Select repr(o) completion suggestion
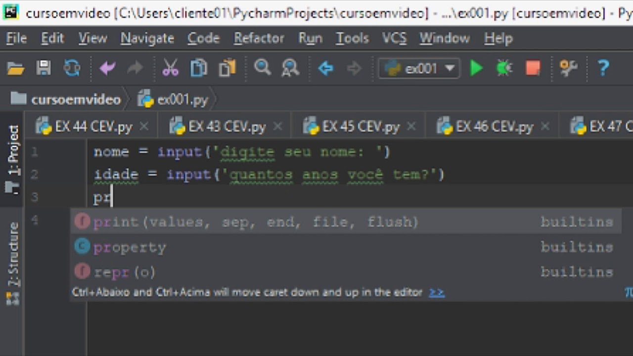The width and height of the screenshot is (633, 356). point(346,271)
